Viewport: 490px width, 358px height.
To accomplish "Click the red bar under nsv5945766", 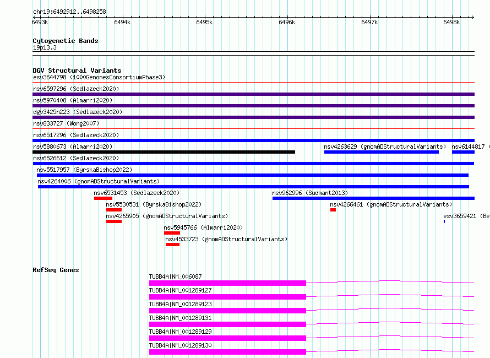I will click(172, 233).
